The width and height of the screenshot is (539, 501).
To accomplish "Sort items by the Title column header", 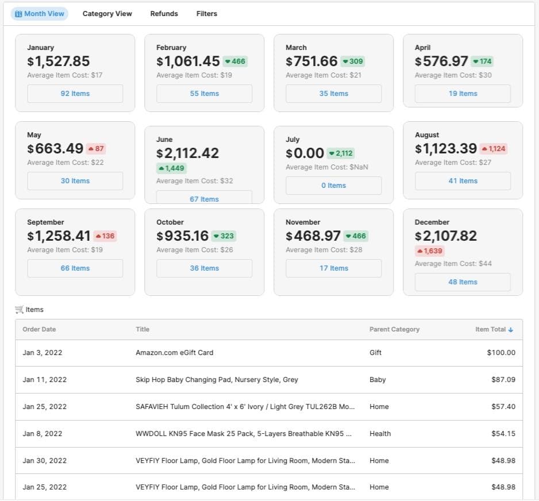I will (143, 330).
